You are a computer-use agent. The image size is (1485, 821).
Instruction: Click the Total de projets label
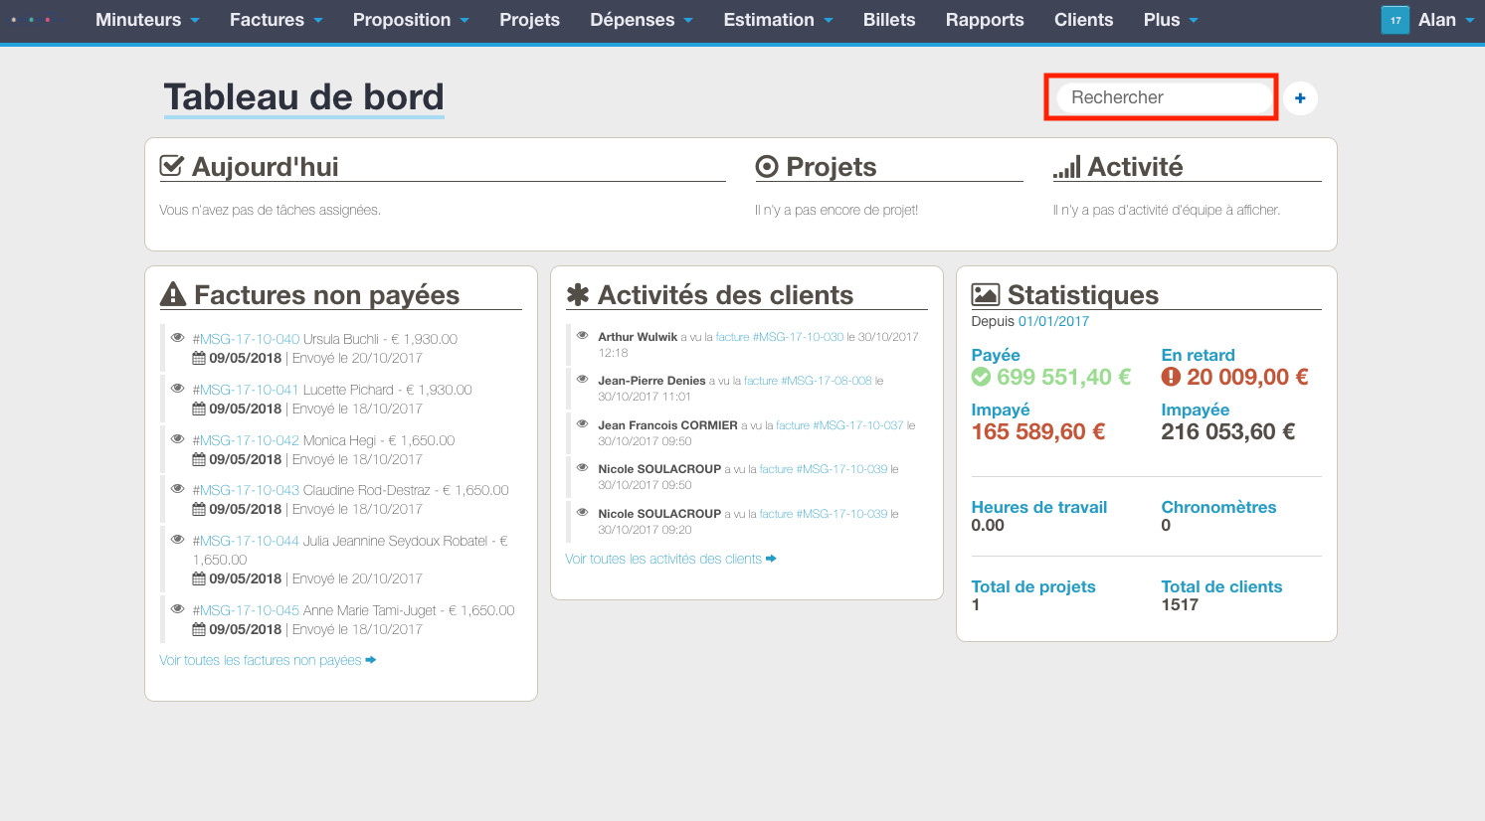point(1033,586)
